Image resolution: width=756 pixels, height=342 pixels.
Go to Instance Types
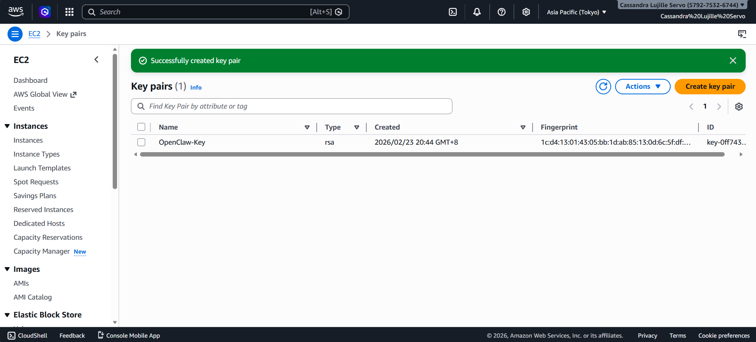[37, 154]
